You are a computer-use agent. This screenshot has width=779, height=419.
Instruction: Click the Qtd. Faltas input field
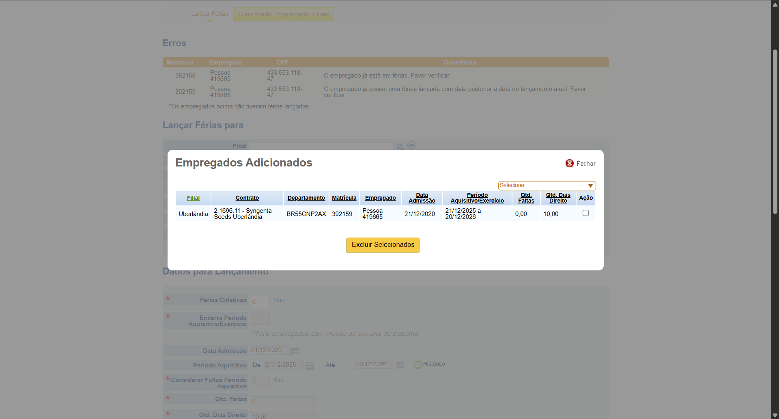pos(283,401)
